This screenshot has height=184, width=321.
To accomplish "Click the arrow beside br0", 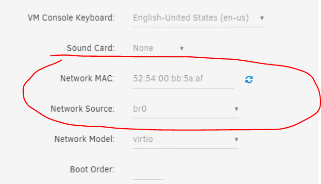I will 236,109.
